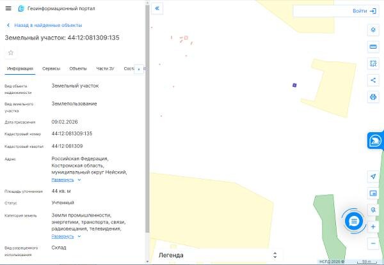Screen dimensions: 384x265
Task: Click the side panel vertical scrollbar
Action: (x=147, y=119)
